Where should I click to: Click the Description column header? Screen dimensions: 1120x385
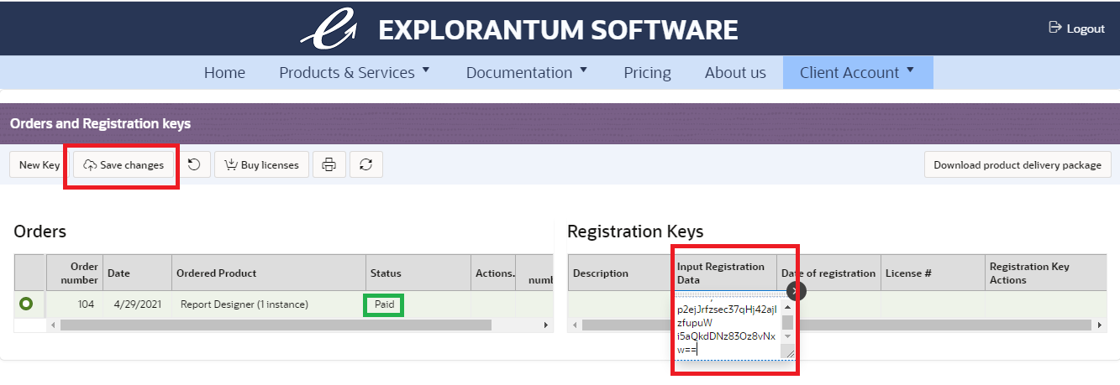[x=621, y=273]
